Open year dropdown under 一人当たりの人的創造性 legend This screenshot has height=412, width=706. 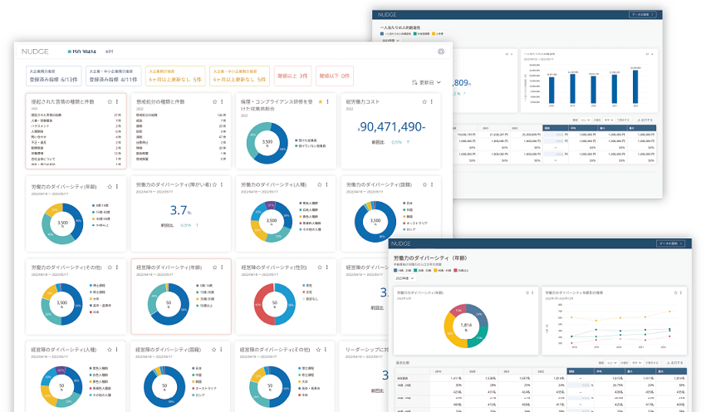390,41
